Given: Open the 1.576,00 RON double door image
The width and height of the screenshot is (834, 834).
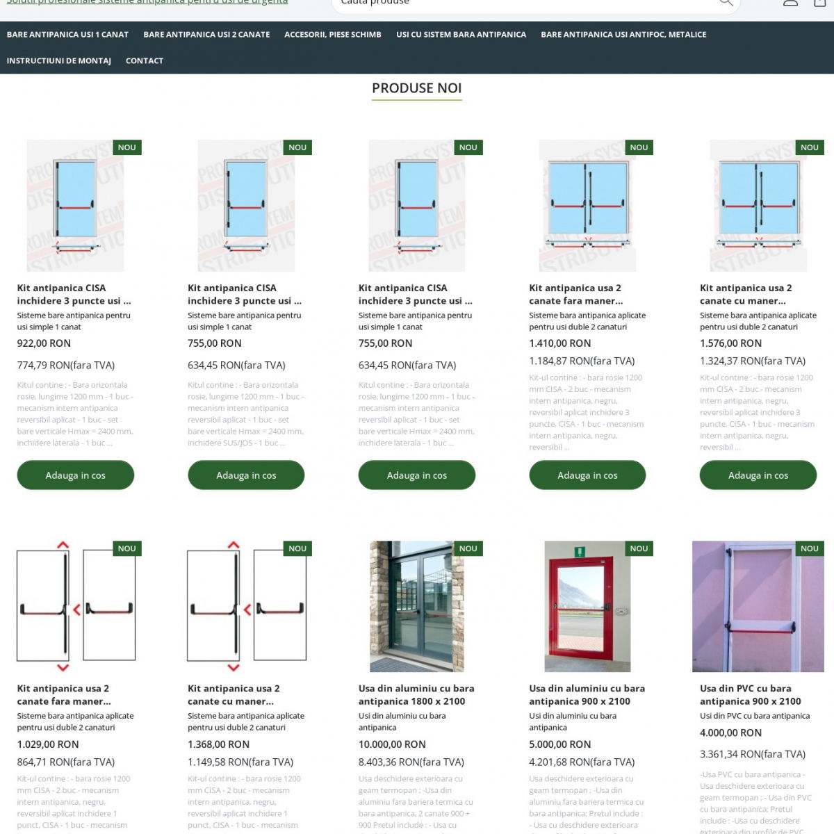Looking at the screenshot, I should point(758,206).
